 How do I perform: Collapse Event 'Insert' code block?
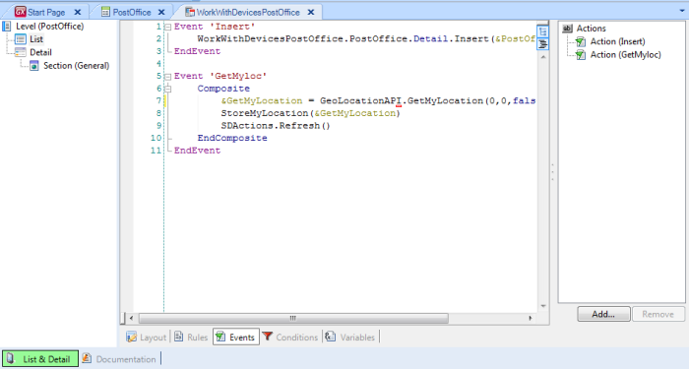pyautogui.click(x=167, y=28)
